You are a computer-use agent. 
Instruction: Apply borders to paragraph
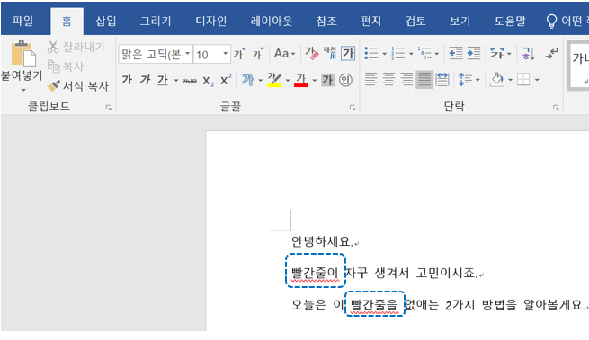(523, 80)
